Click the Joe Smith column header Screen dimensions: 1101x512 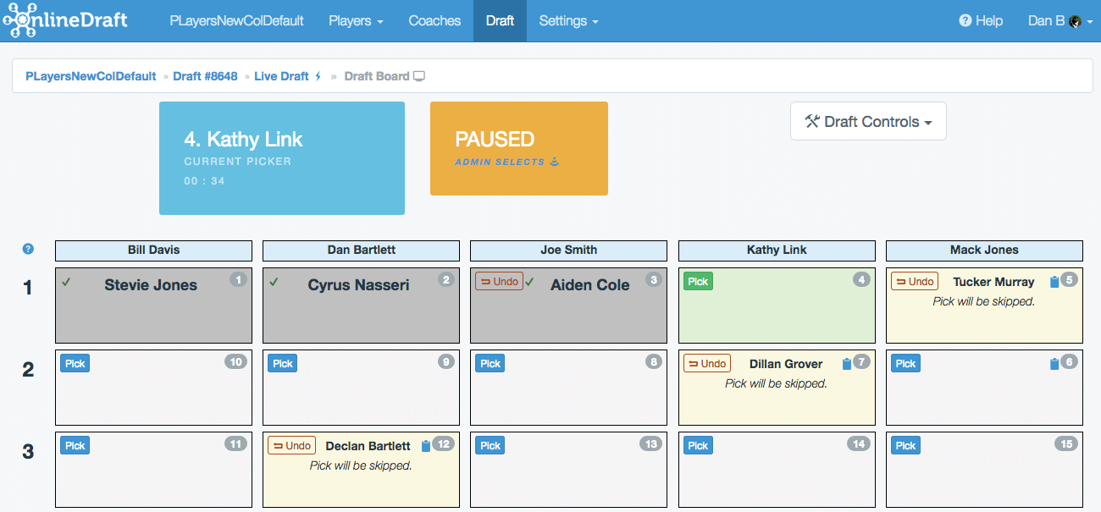tap(569, 250)
